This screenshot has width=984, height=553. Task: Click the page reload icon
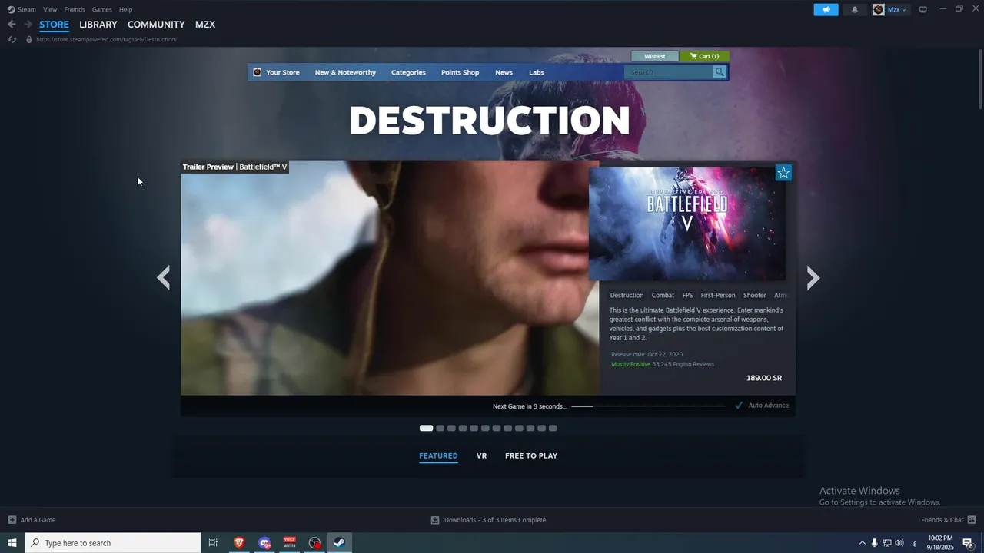(x=12, y=39)
